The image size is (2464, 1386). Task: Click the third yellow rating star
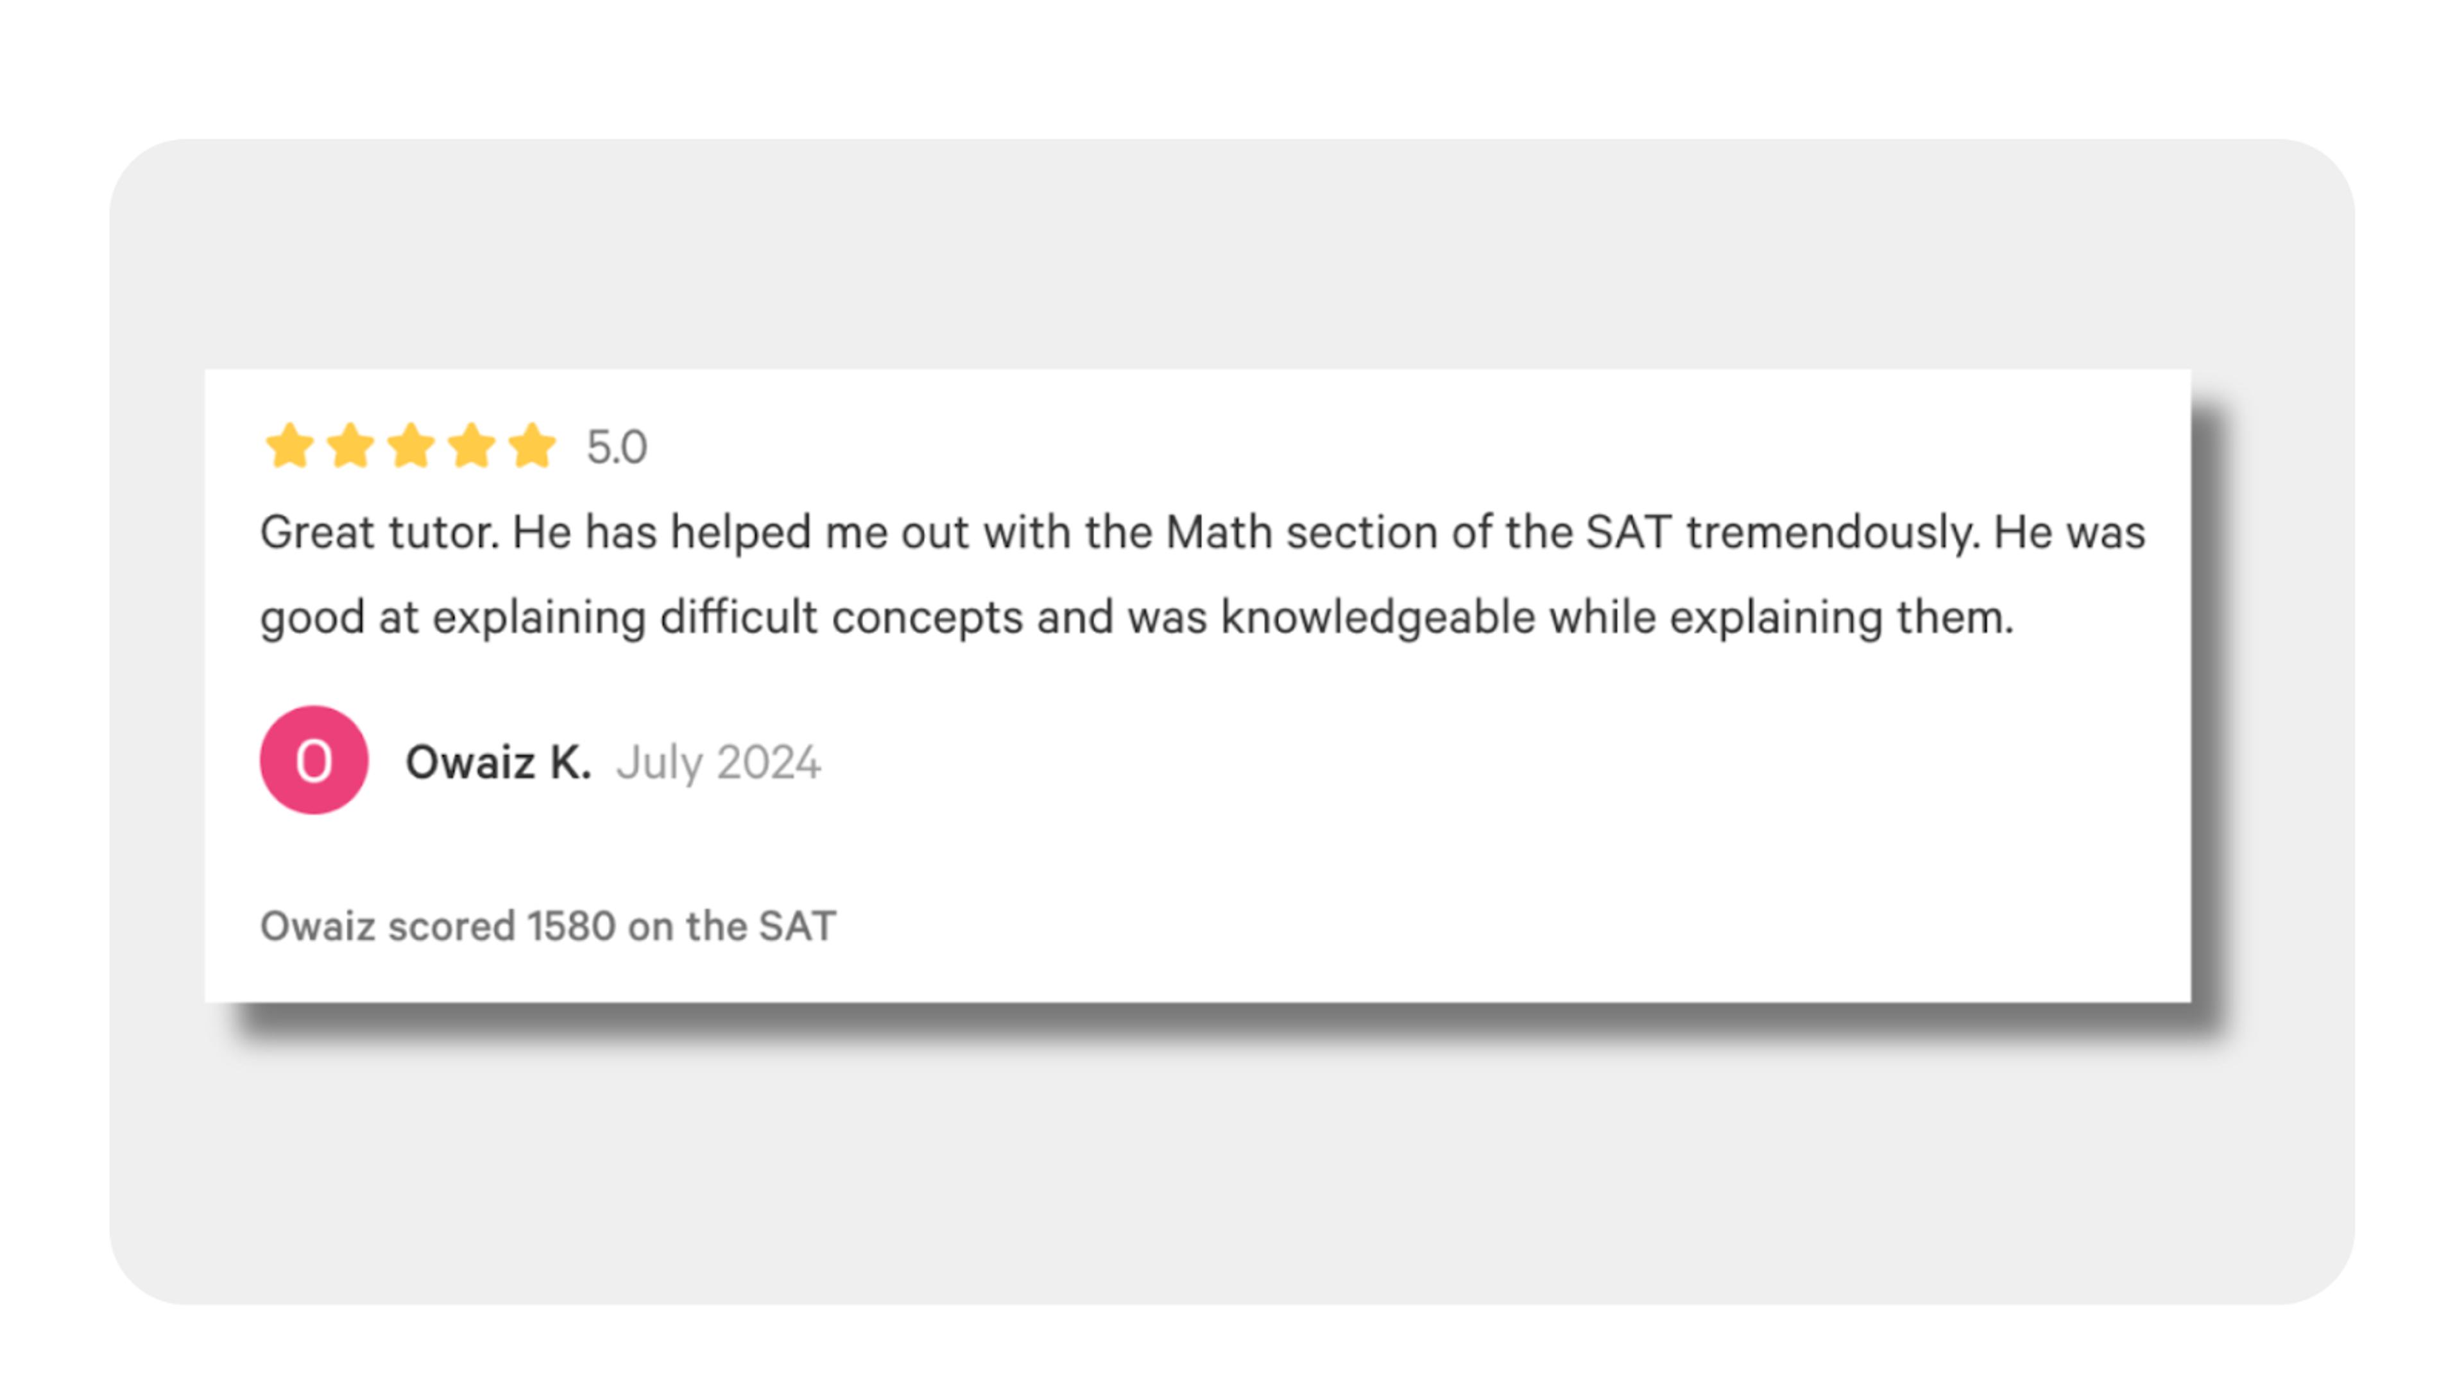coord(411,446)
